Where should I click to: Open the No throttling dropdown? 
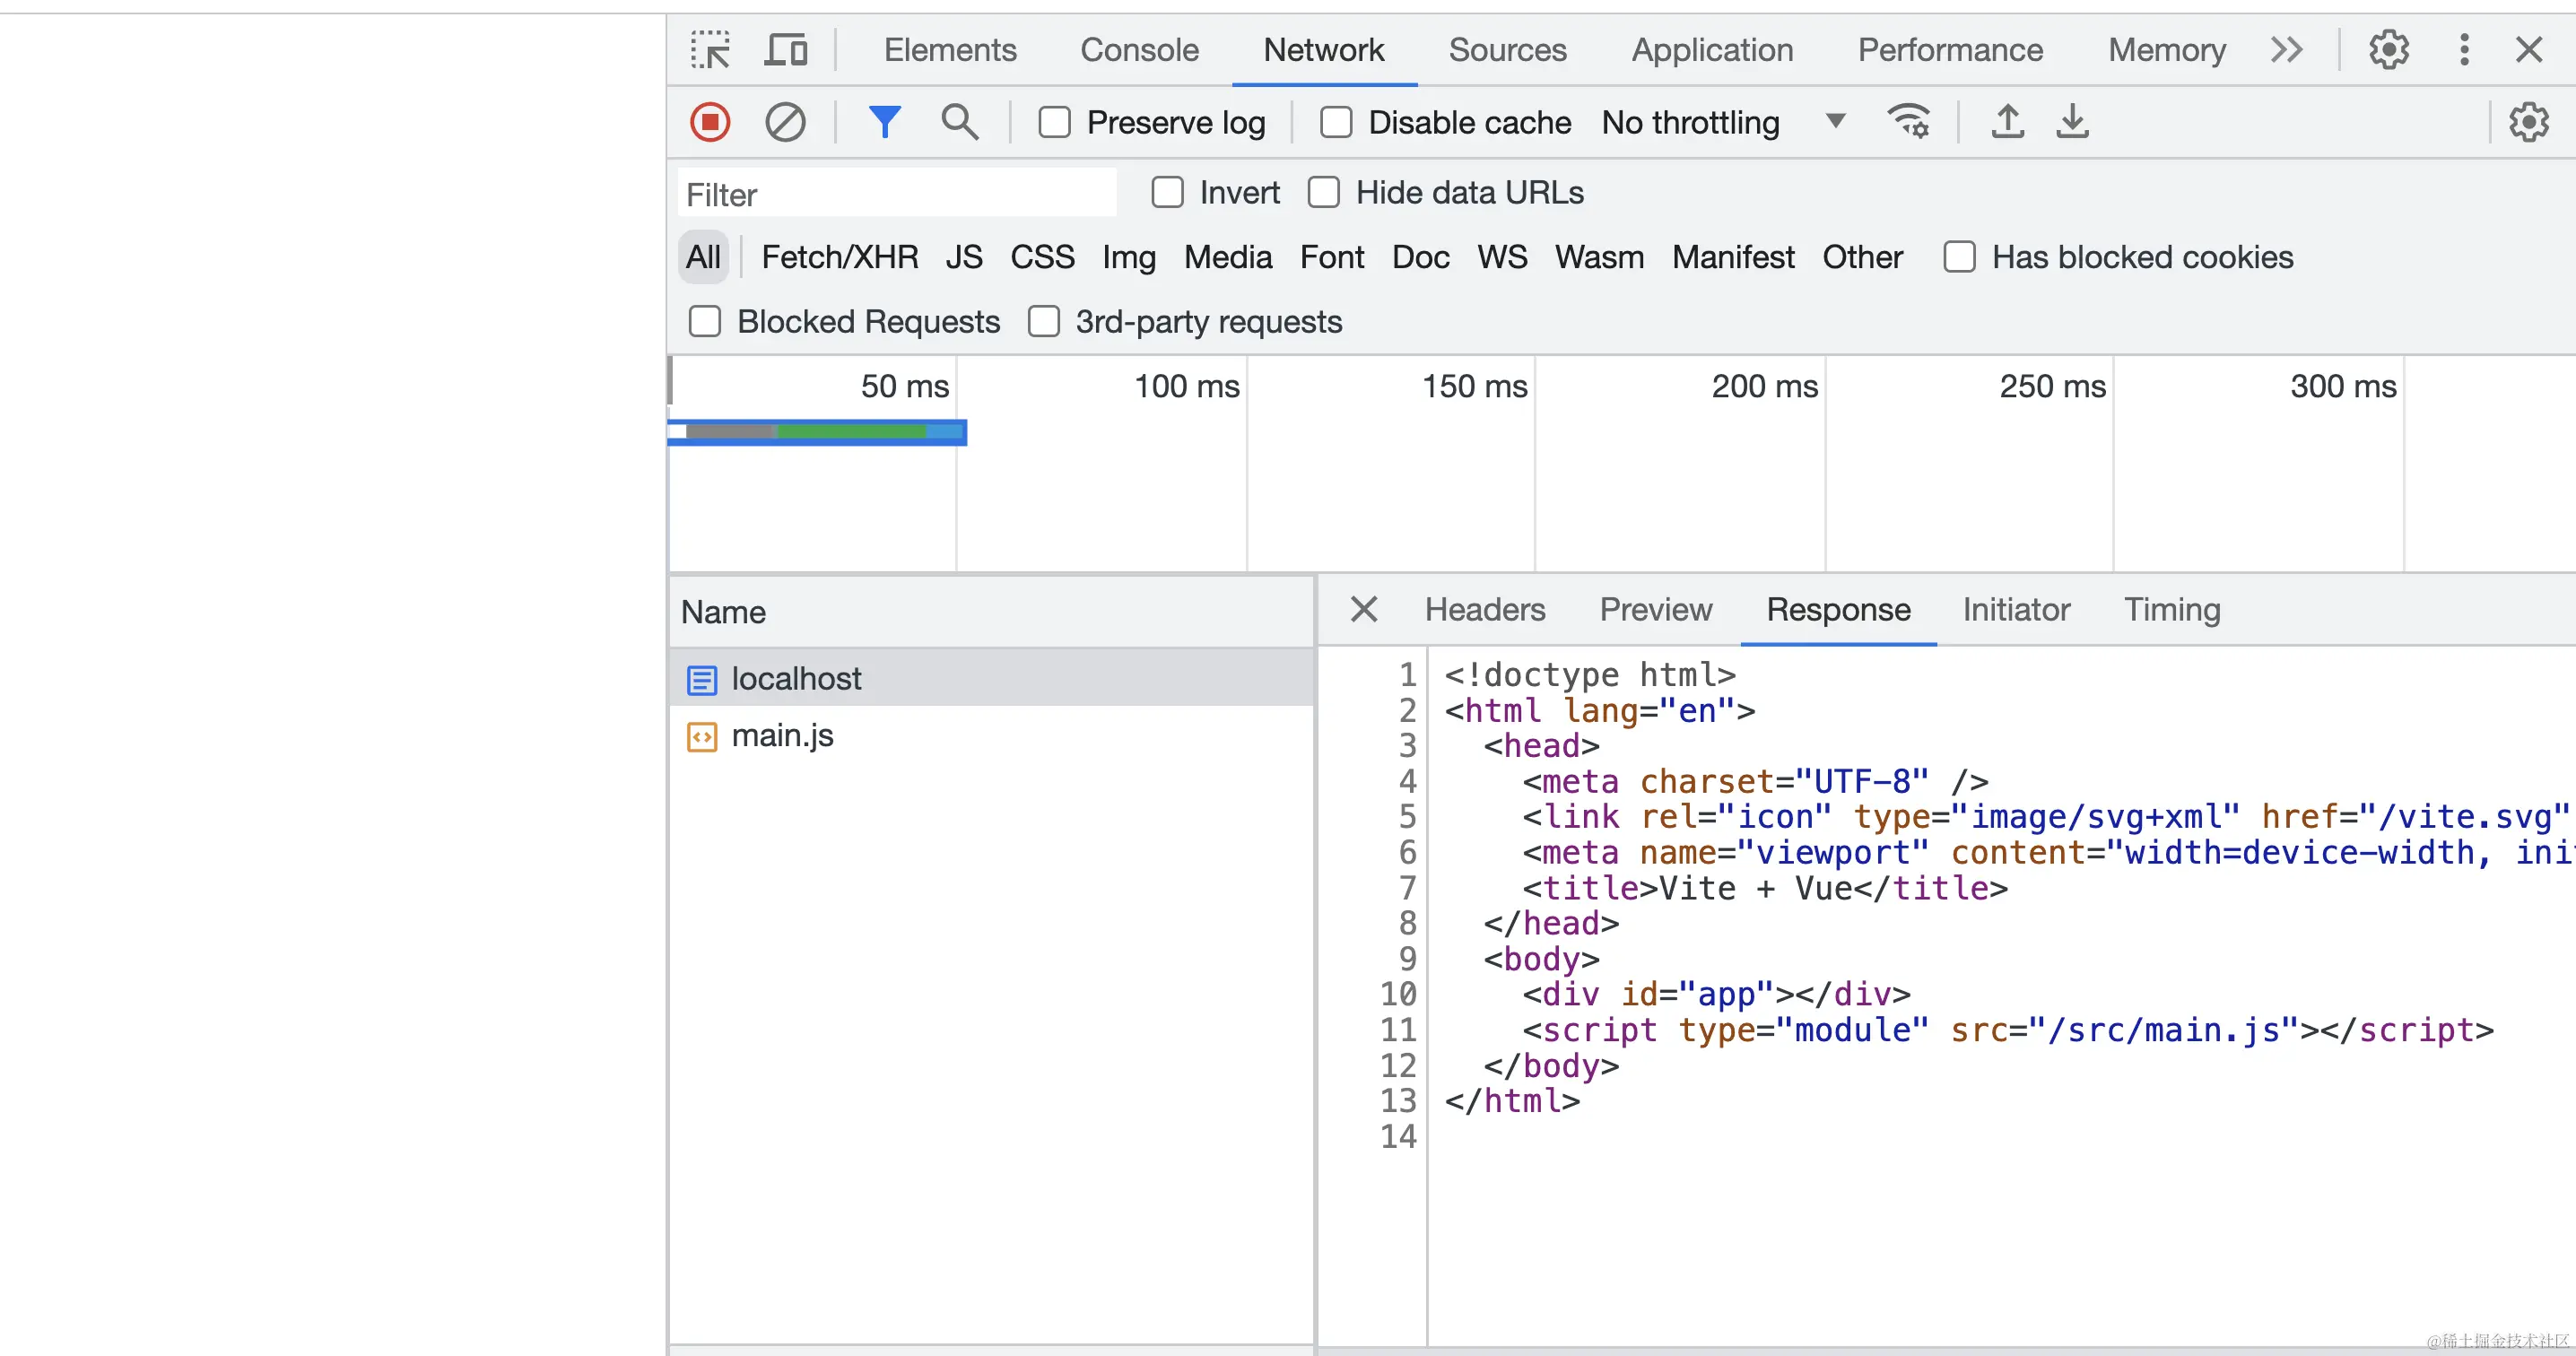[1724, 122]
